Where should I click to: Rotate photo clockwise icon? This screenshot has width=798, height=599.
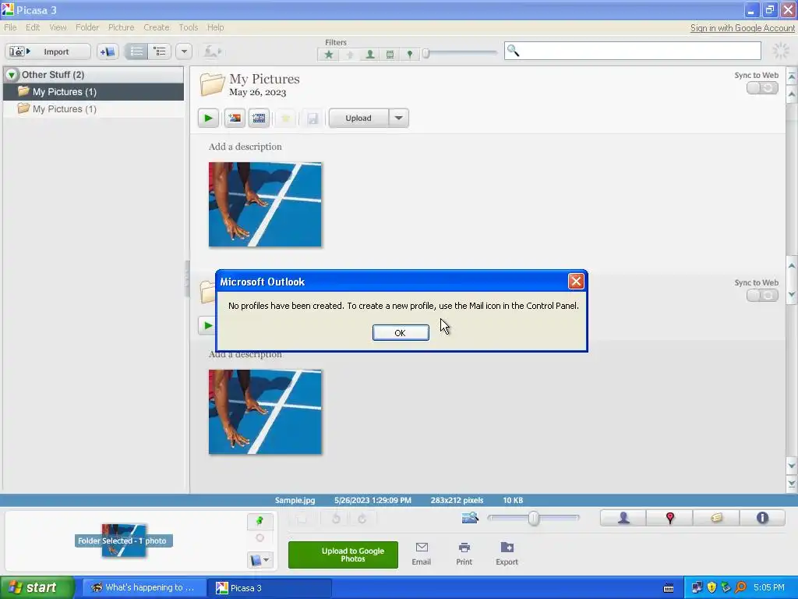pyautogui.click(x=362, y=519)
